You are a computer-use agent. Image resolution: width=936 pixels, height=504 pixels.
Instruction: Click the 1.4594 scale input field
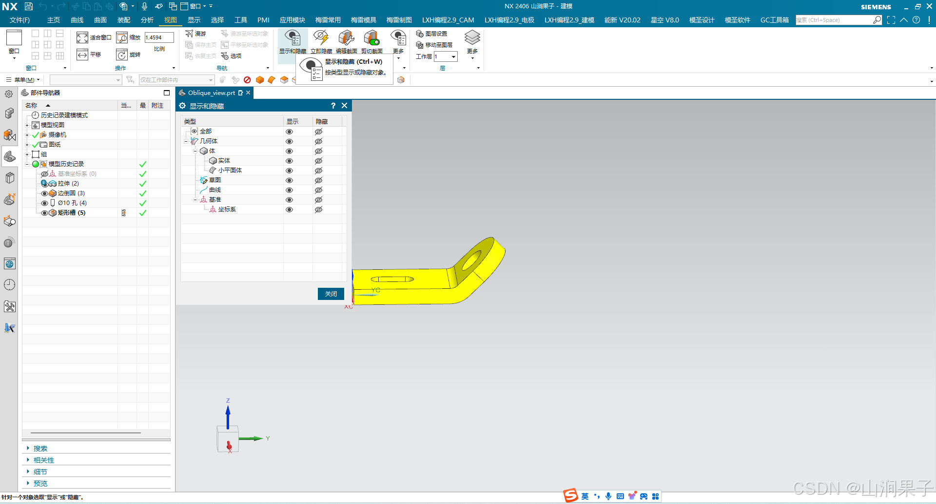159,37
